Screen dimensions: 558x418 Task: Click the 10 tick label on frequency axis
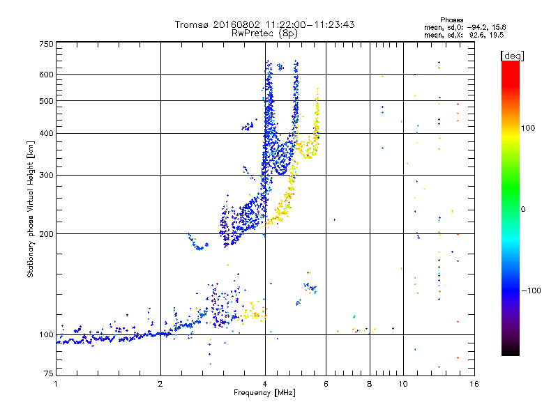pyautogui.click(x=403, y=384)
